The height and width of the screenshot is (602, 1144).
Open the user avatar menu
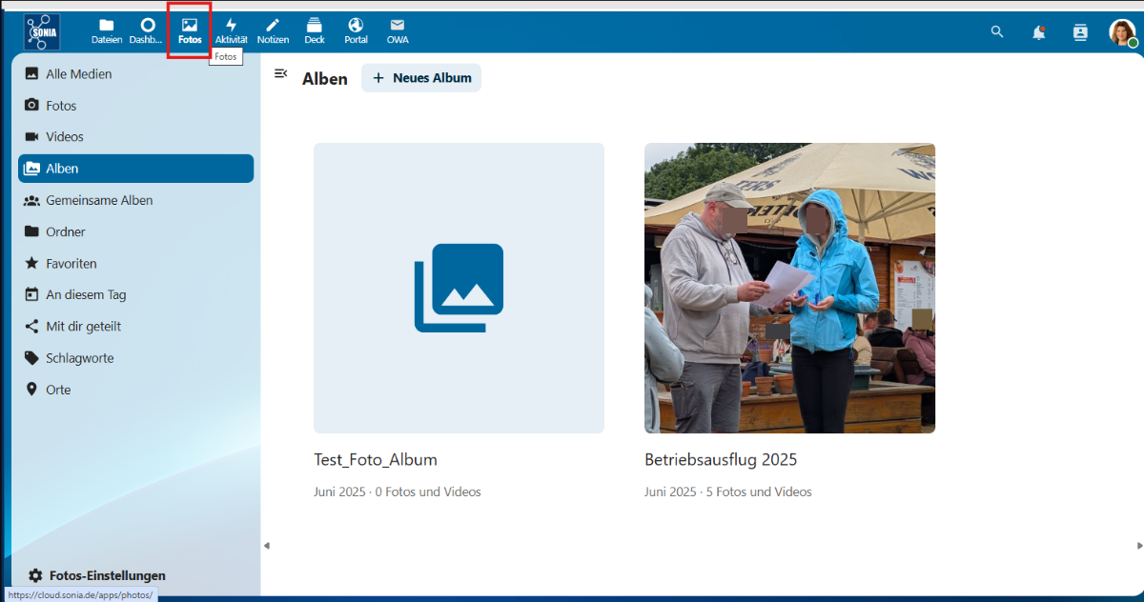pos(1122,32)
